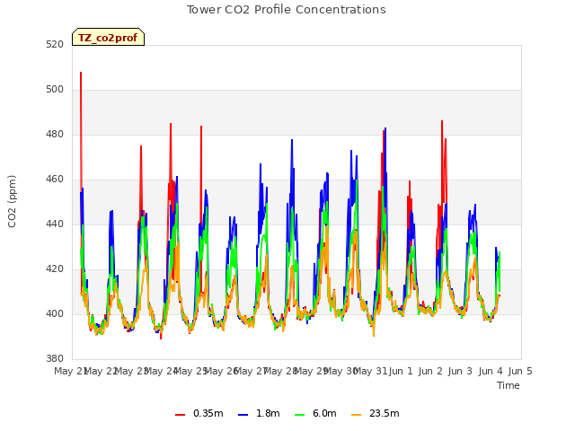The width and height of the screenshot is (575, 431).
Task: Click the orange 23.5m legend swatch
Action: 356,415
